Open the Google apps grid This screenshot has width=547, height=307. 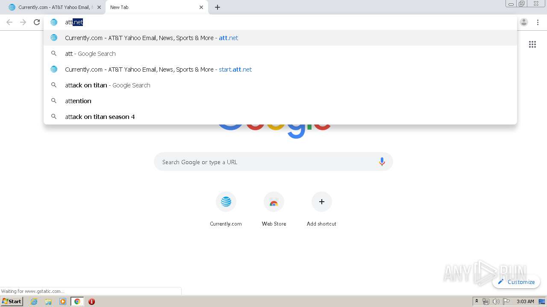tap(532, 44)
